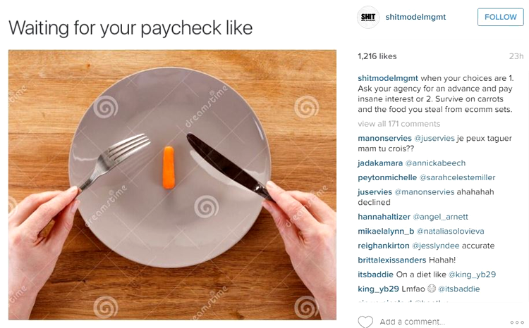Open the @king_yb29 mention

pyautogui.click(x=473, y=275)
